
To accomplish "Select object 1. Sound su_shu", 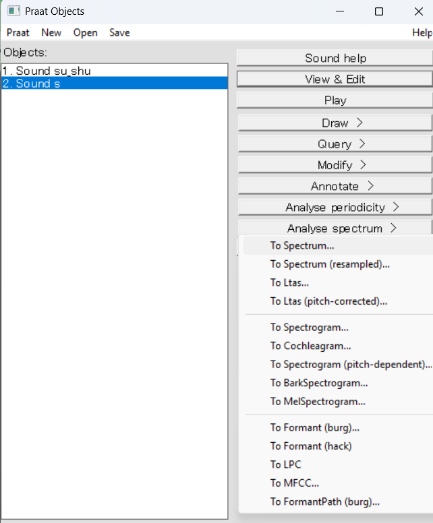I will click(115, 71).
